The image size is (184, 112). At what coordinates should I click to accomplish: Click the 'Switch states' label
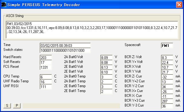pyautogui.click(x=13, y=50)
